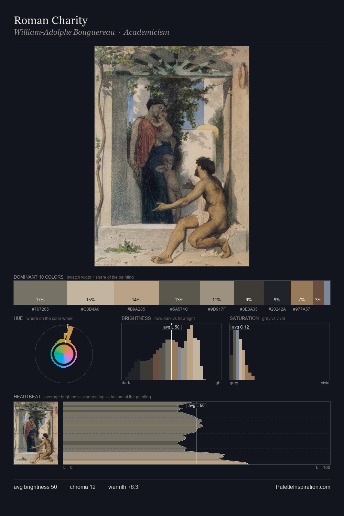The height and width of the screenshot is (516, 344).
Task: Click the 'HUE' section heading
Action: [x=18, y=318]
